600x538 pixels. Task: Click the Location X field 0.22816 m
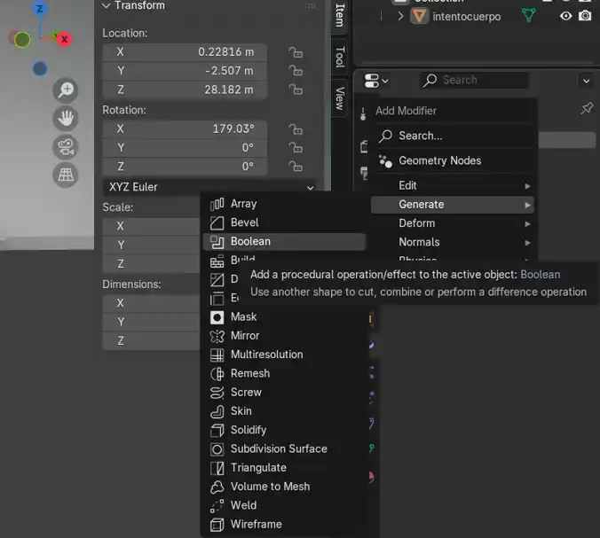[x=185, y=52]
